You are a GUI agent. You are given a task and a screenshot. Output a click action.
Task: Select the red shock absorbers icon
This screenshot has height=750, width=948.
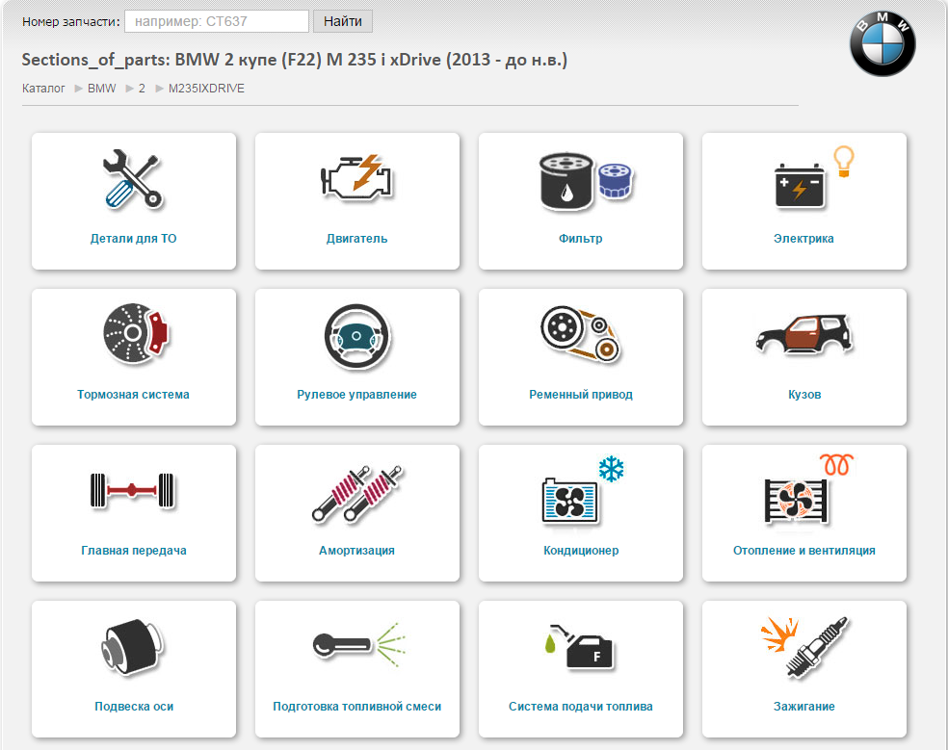point(357,493)
